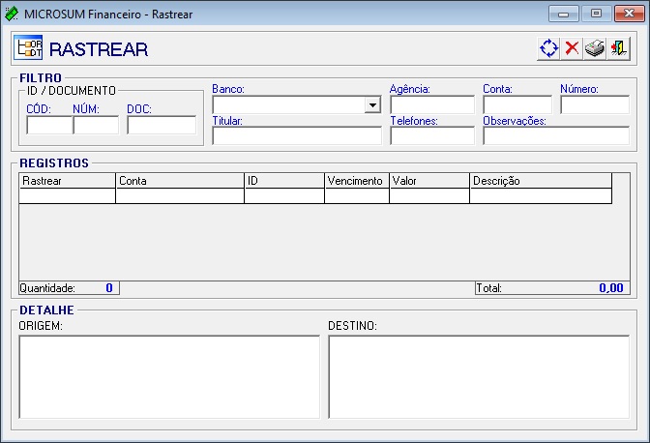
Task: Click the Agência input field
Action: point(432,104)
